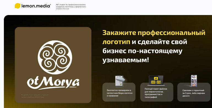Screen dimensions: 212x108
Task: Open the brown otMorya logo card
Action: click(53, 65)
